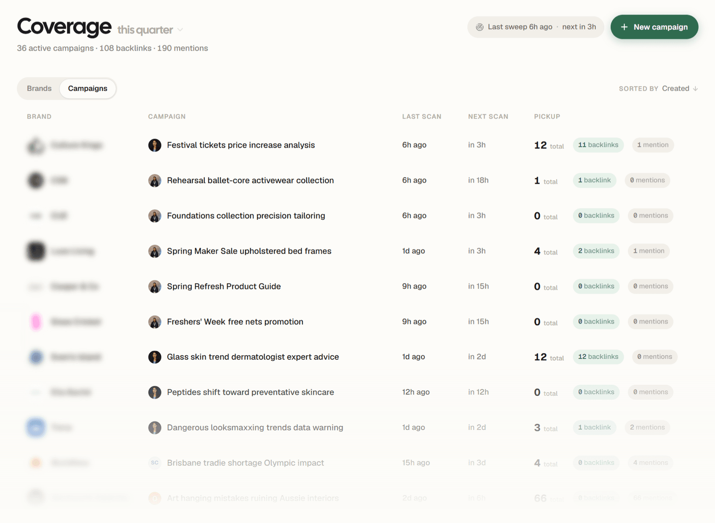
Task: Click brand logo in Spring Maker Sale row
Action: click(36, 251)
